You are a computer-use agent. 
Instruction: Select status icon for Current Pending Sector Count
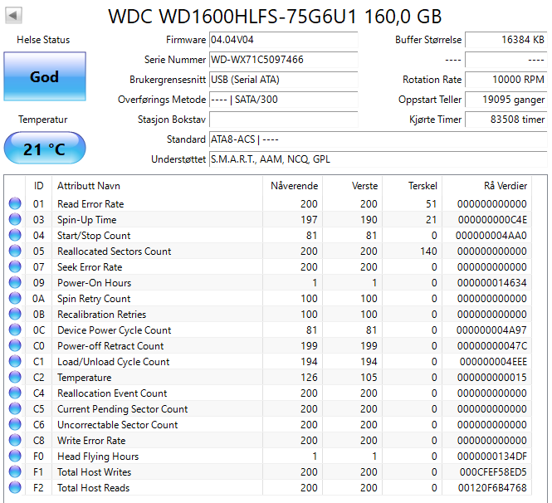pyautogui.click(x=15, y=408)
